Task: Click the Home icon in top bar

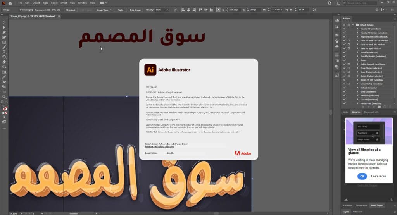Action: (10, 3)
